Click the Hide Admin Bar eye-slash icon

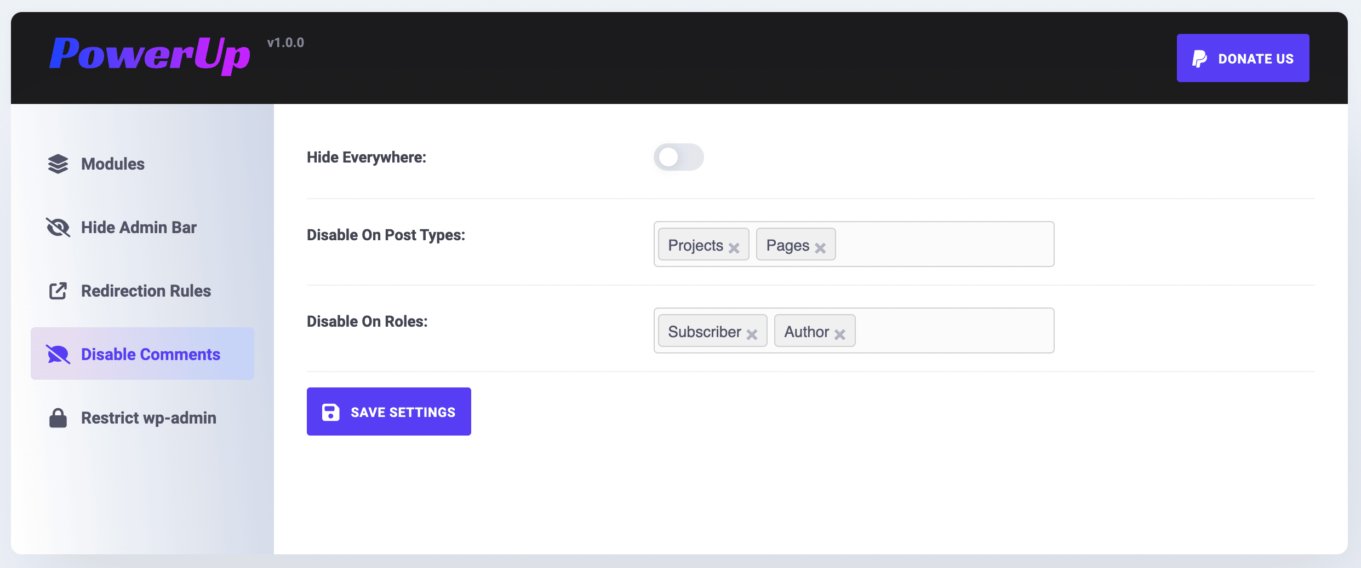click(x=58, y=227)
